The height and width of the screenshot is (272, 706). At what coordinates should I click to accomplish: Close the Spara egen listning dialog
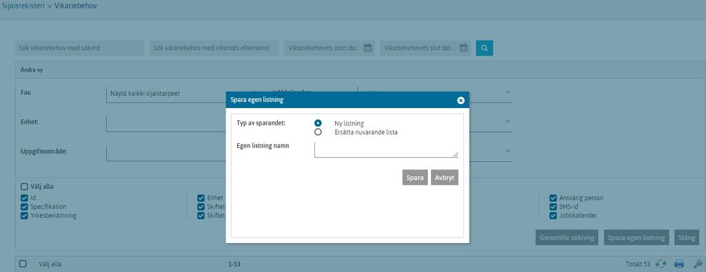(x=461, y=101)
